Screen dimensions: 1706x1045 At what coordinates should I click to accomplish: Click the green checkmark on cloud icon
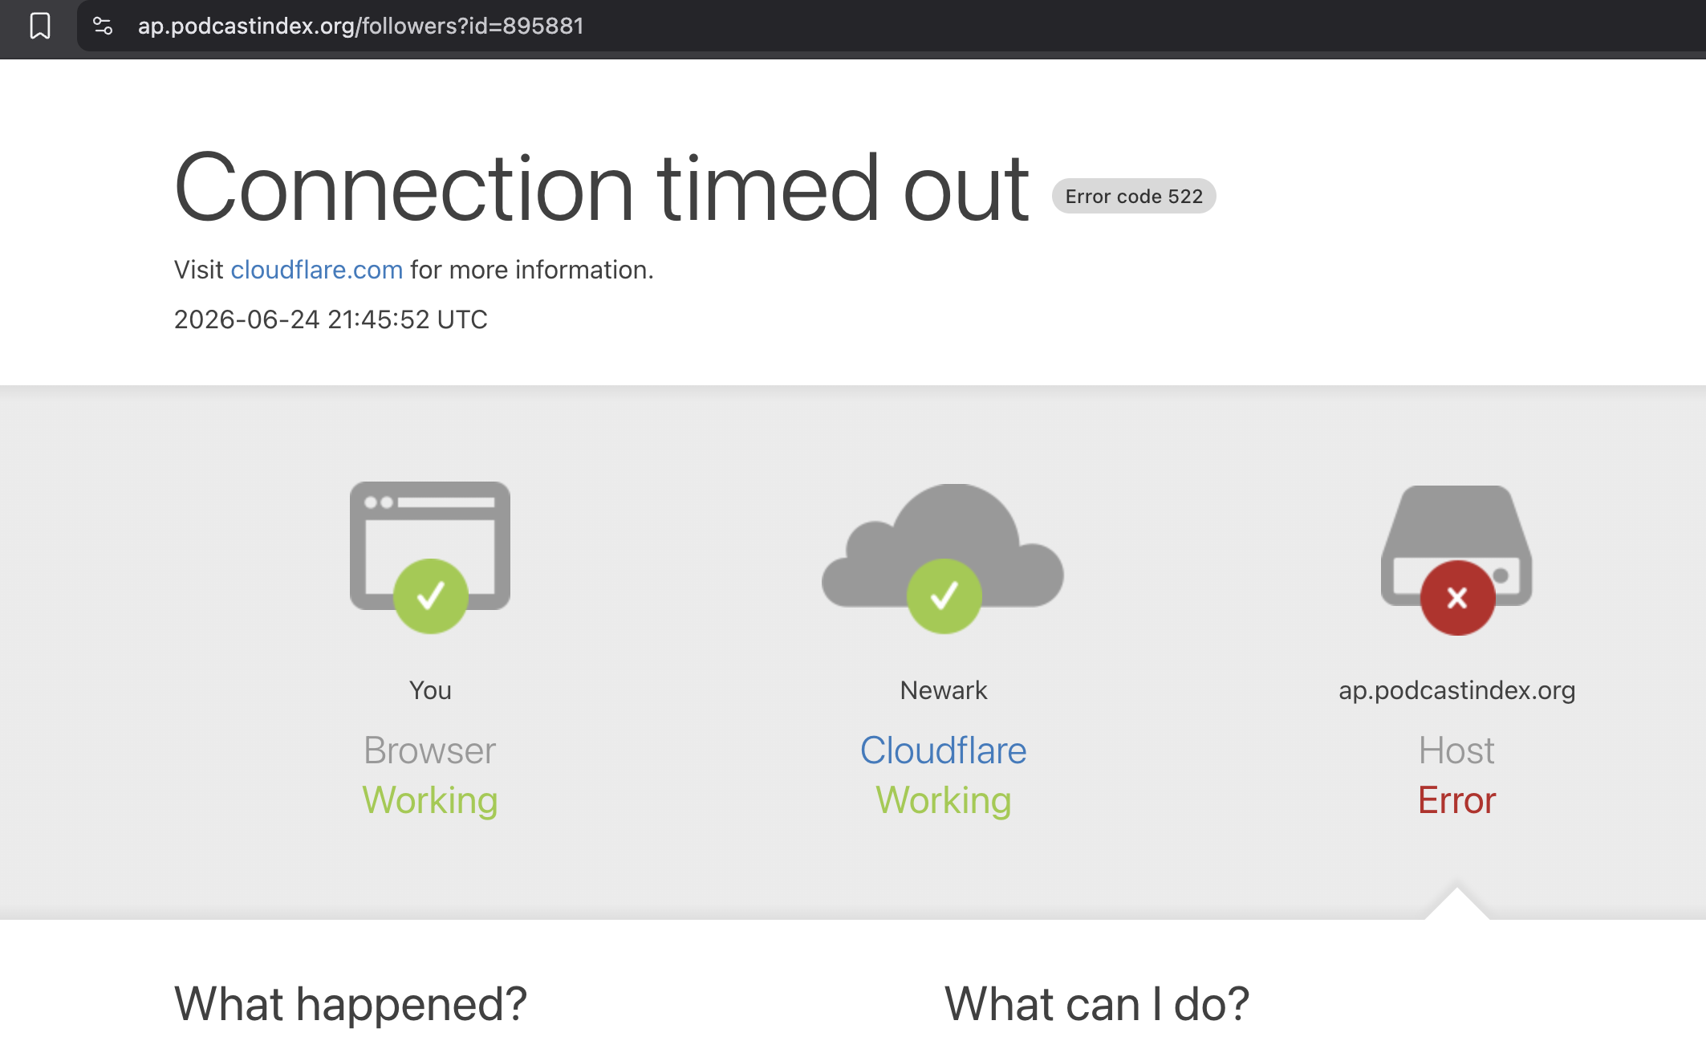pos(944,596)
